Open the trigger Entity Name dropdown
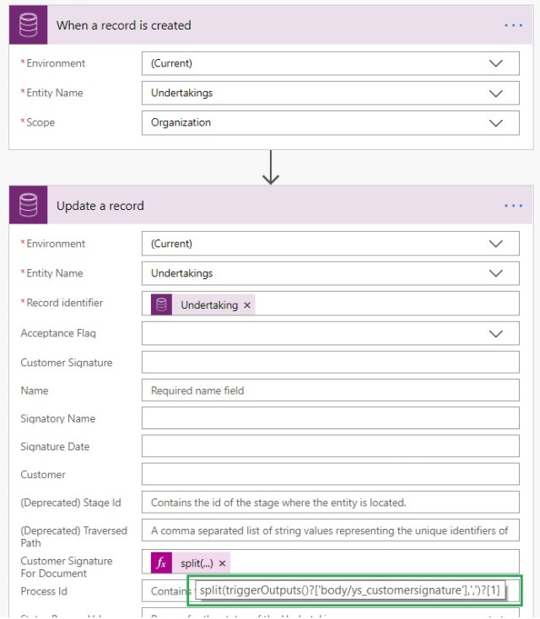This screenshot has width=540, height=619. (330, 93)
